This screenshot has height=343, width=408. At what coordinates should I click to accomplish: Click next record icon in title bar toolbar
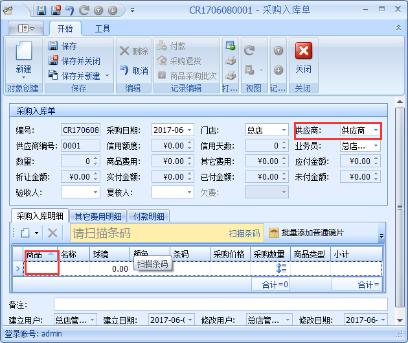tap(113, 10)
